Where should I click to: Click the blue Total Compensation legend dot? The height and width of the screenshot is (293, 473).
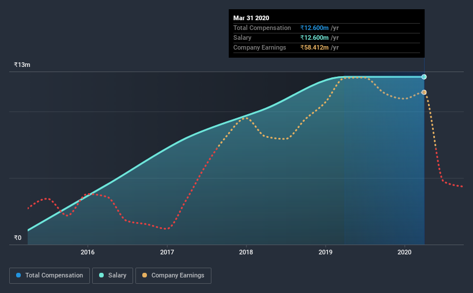click(x=18, y=275)
